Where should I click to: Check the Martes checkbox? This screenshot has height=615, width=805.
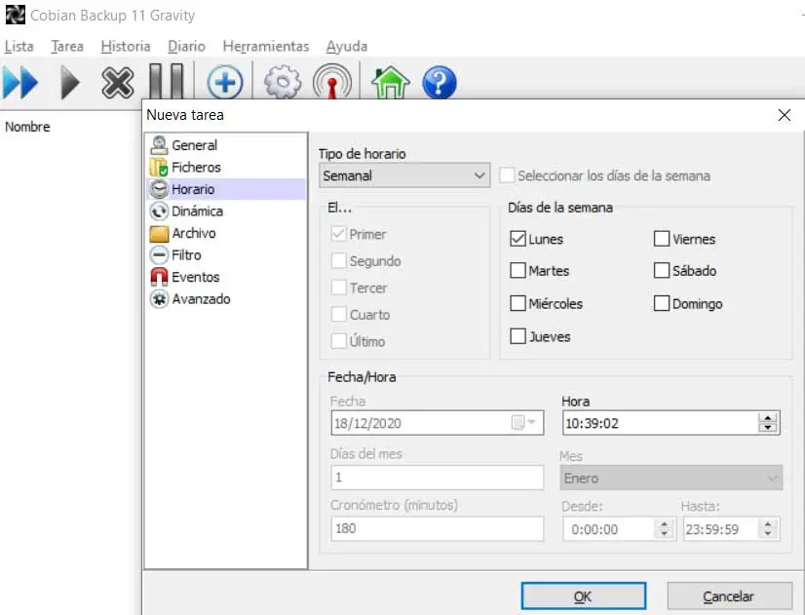coord(517,270)
